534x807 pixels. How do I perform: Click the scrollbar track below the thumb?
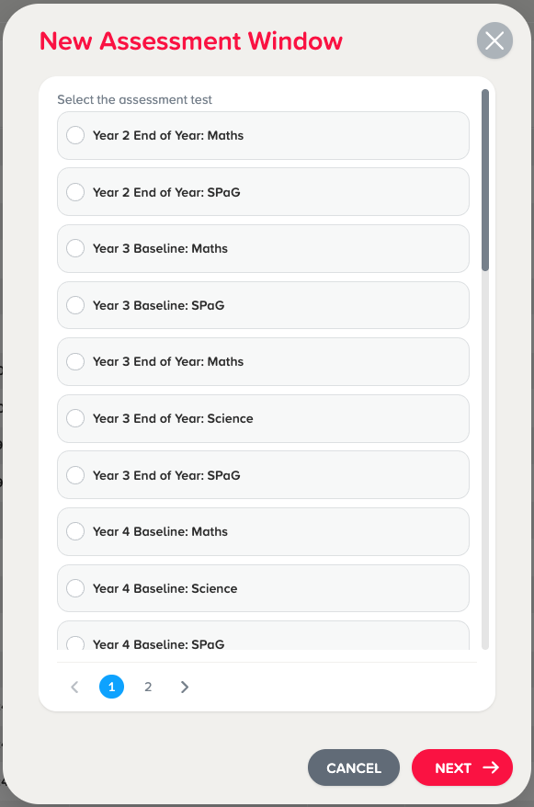(485, 460)
